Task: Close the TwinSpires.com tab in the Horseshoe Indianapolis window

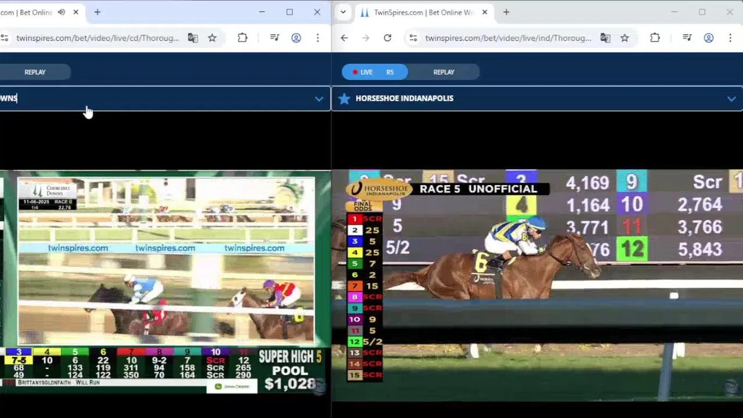Action: click(x=484, y=12)
